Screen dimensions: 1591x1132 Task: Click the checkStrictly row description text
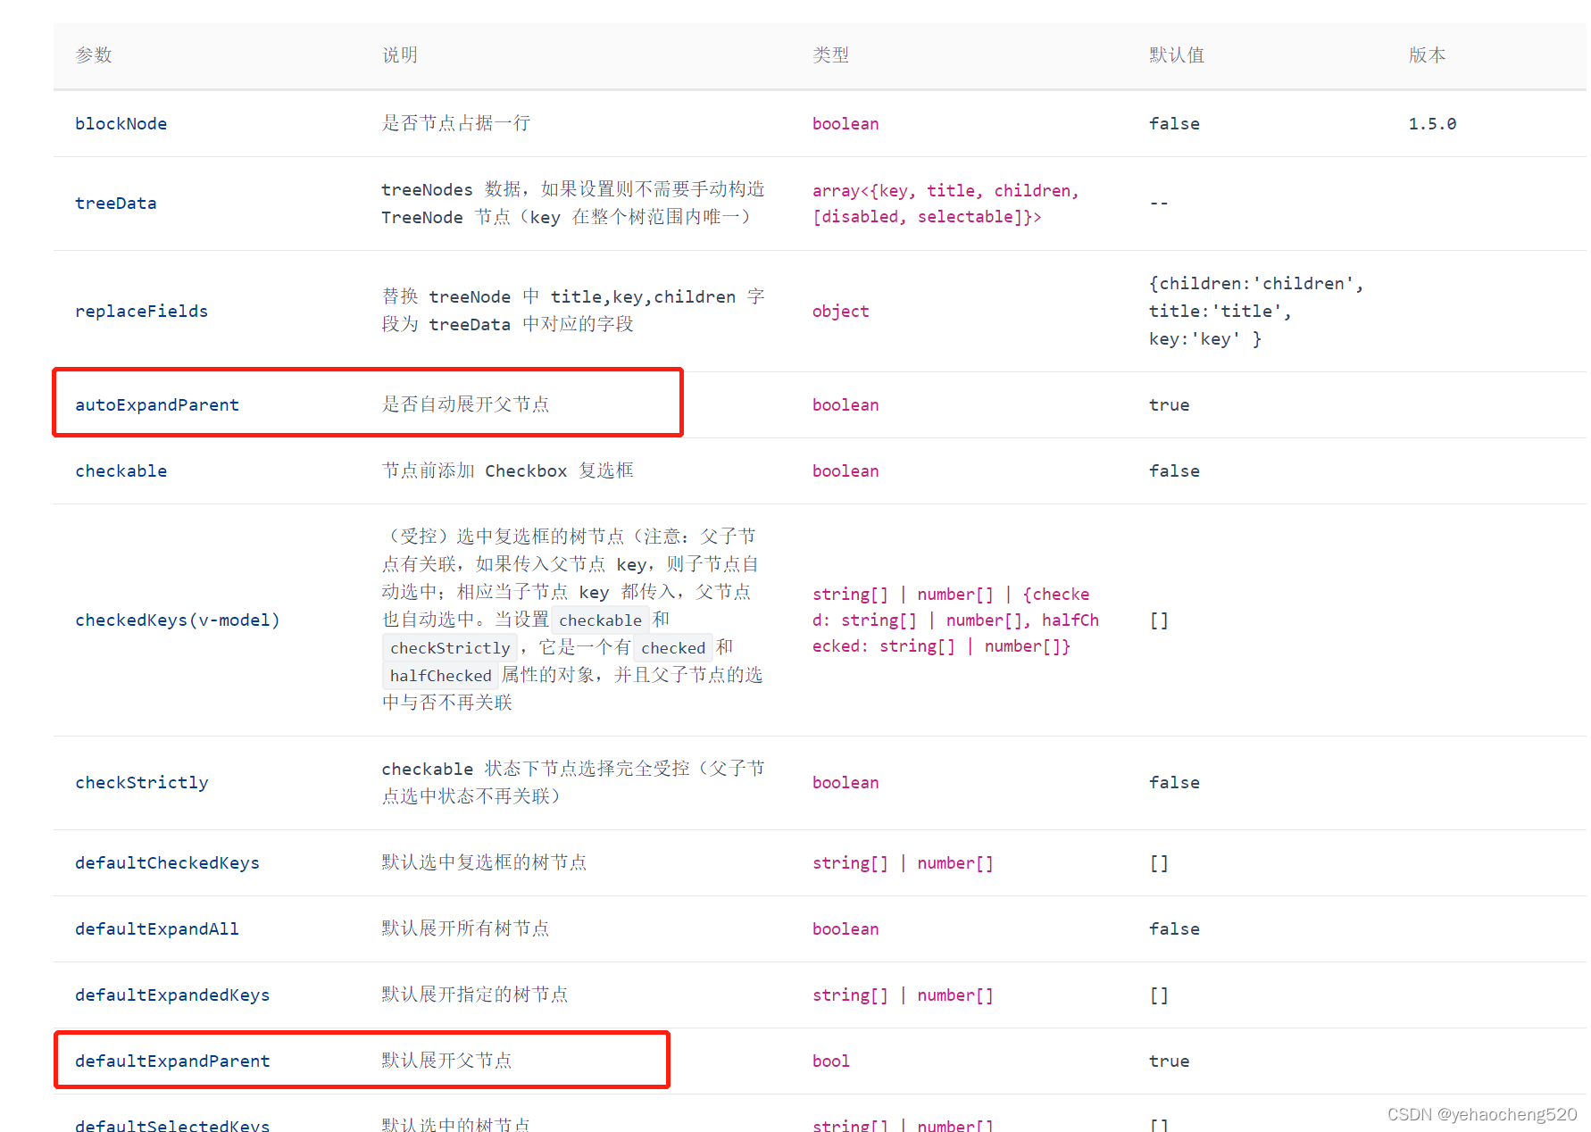pos(573,782)
